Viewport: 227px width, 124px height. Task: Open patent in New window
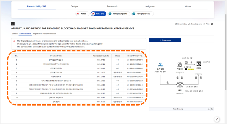181,24
